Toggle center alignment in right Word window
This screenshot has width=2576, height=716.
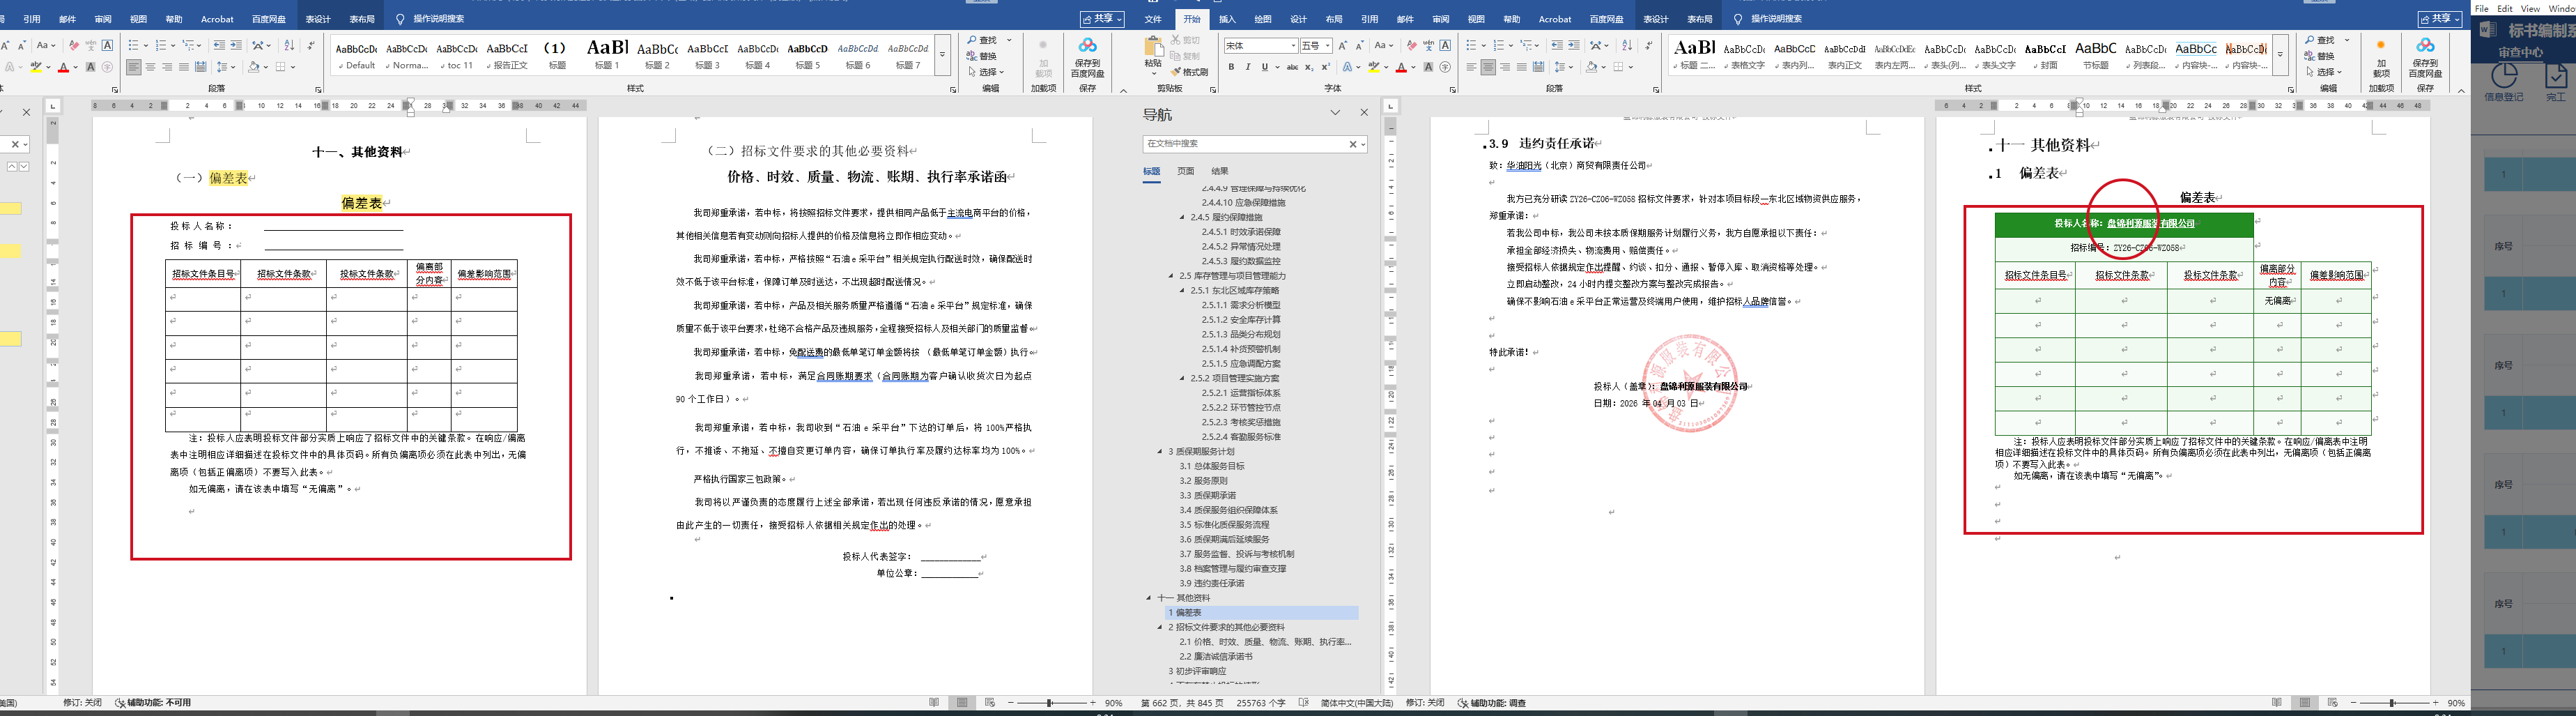[x=1488, y=67]
